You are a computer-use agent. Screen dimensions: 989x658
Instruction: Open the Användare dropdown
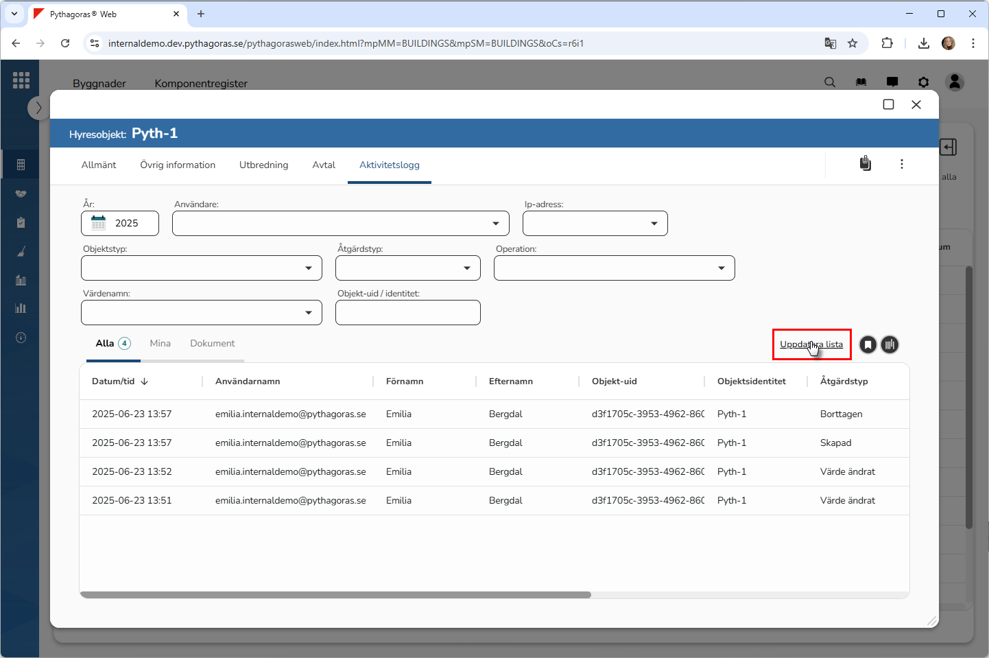click(x=340, y=224)
